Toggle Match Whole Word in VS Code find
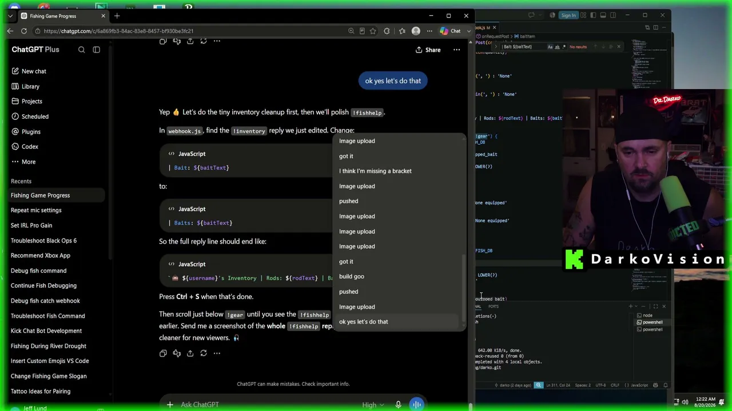 [x=557, y=47]
